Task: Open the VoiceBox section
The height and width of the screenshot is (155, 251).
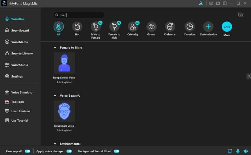Action: tap(15, 19)
